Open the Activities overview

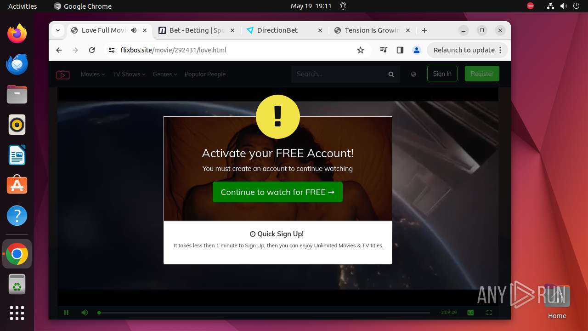pyautogui.click(x=23, y=6)
